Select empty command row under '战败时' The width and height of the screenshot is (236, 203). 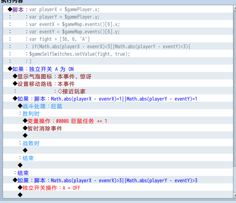118,150
